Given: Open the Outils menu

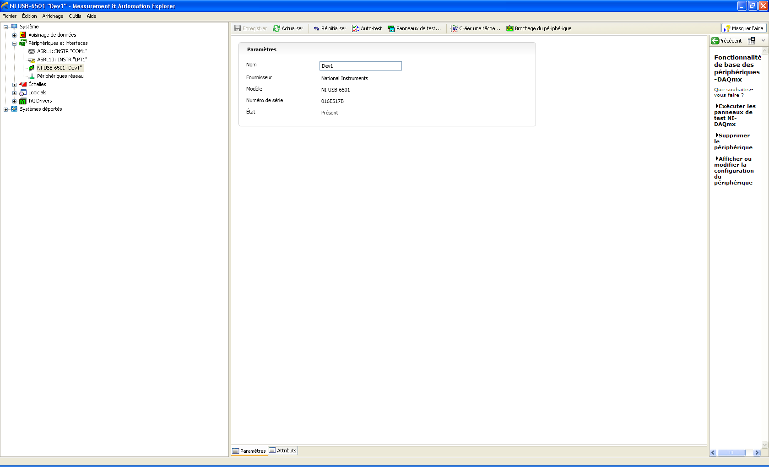Looking at the screenshot, I should click(x=75, y=16).
